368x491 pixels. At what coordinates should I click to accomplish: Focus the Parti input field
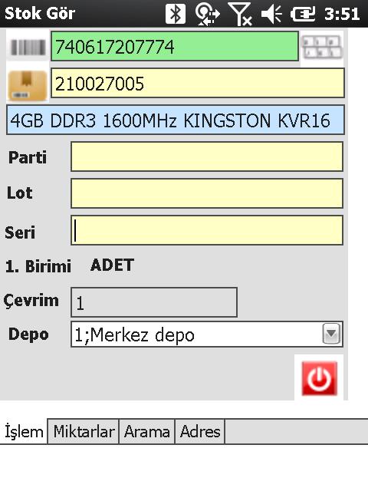[207, 157]
